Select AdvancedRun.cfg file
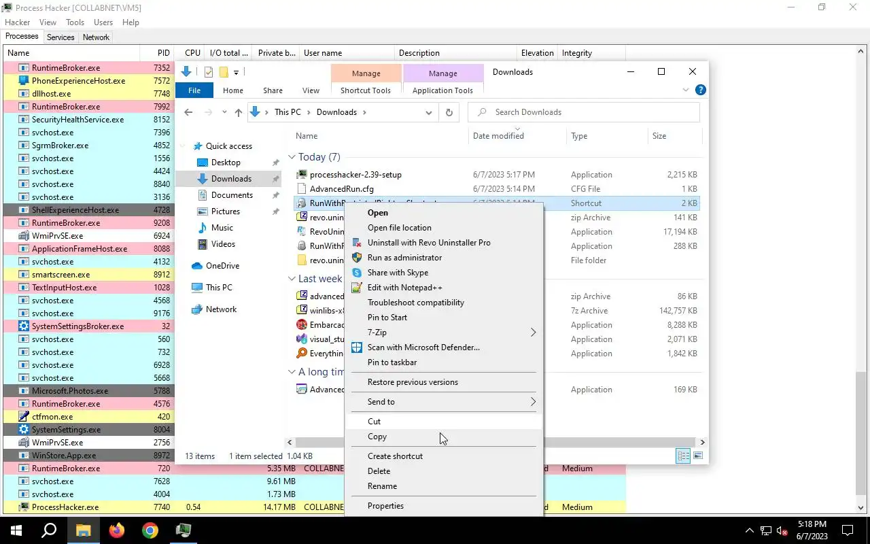 point(496,189)
